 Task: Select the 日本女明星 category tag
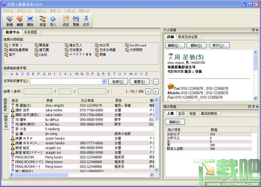tap(105, 50)
